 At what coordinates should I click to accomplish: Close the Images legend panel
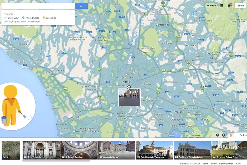71,14
